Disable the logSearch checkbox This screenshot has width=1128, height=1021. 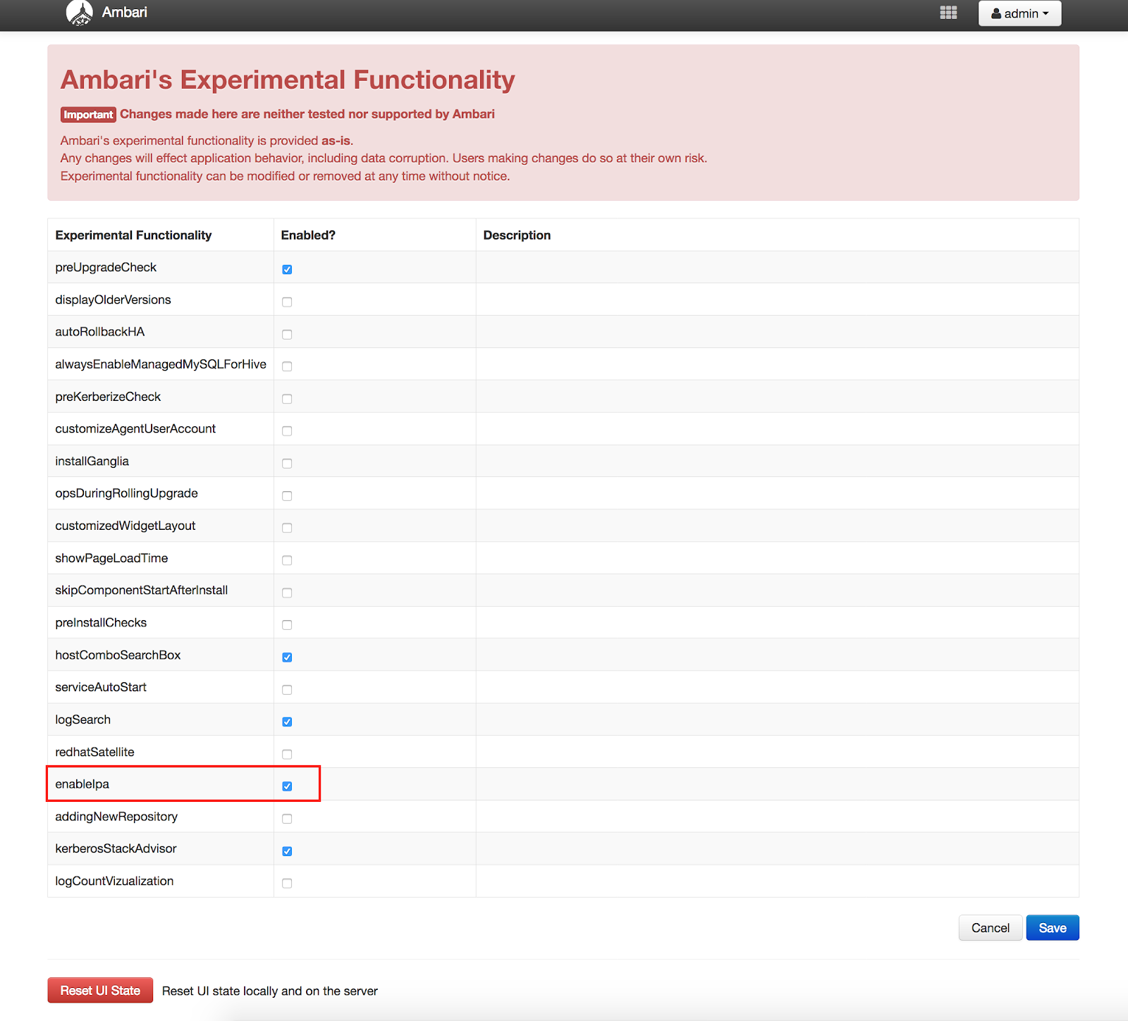tap(287, 722)
